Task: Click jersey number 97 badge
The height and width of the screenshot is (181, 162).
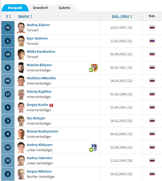Action: (x=8, y=147)
